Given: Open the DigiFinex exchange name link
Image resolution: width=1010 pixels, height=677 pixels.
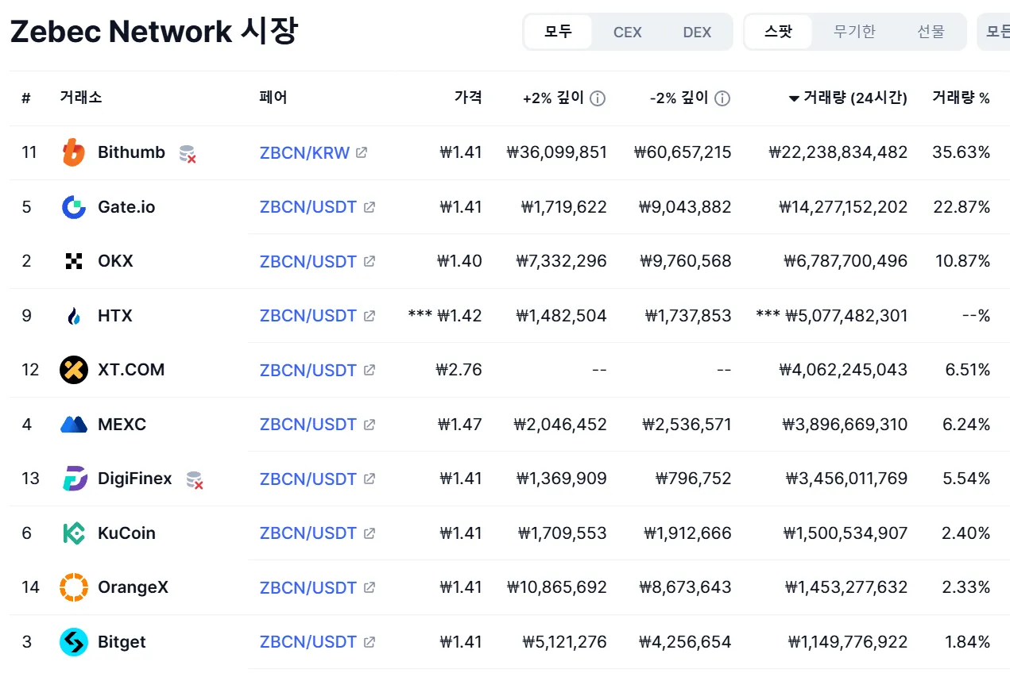Looking at the screenshot, I should coord(135,479).
